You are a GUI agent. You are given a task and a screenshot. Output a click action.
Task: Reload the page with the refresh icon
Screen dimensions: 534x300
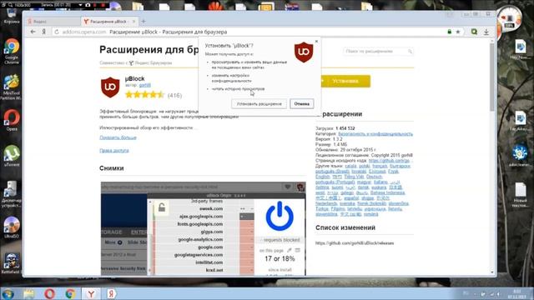point(57,32)
